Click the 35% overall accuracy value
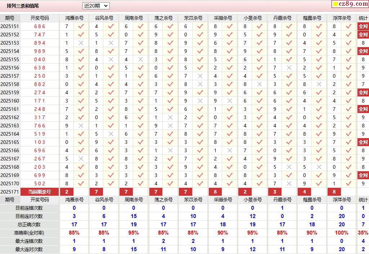Screen dimensions: 369x254 pyautogui.click(x=363, y=233)
